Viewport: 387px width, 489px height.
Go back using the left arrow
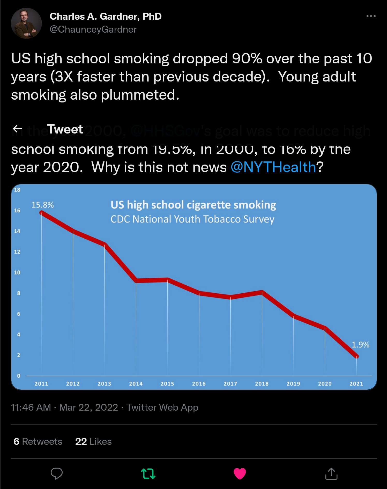coord(18,129)
